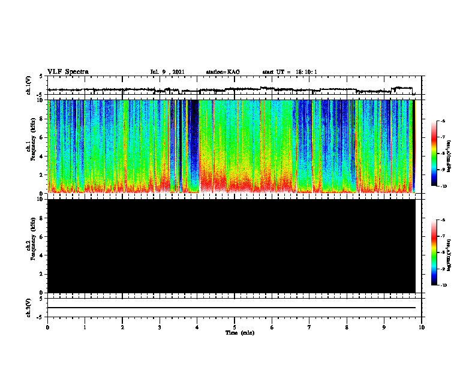Click the "-10" label on ch.2 colorbar

pos(443,285)
